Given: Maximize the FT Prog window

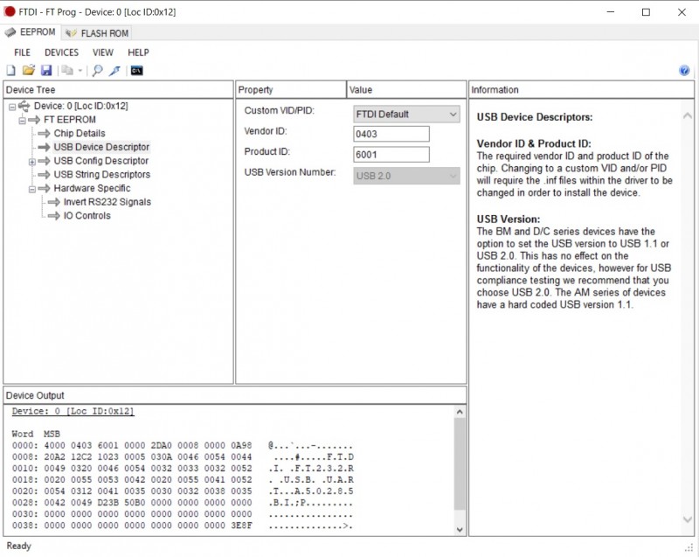Looking at the screenshot, I should click(646, 12).
